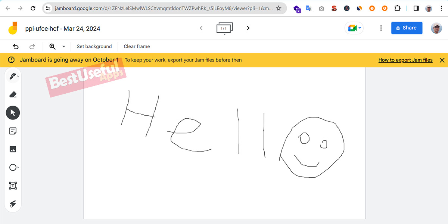Switch to the Eraser tool
Viewport: 448px width, 224px height.
(13, 94)
